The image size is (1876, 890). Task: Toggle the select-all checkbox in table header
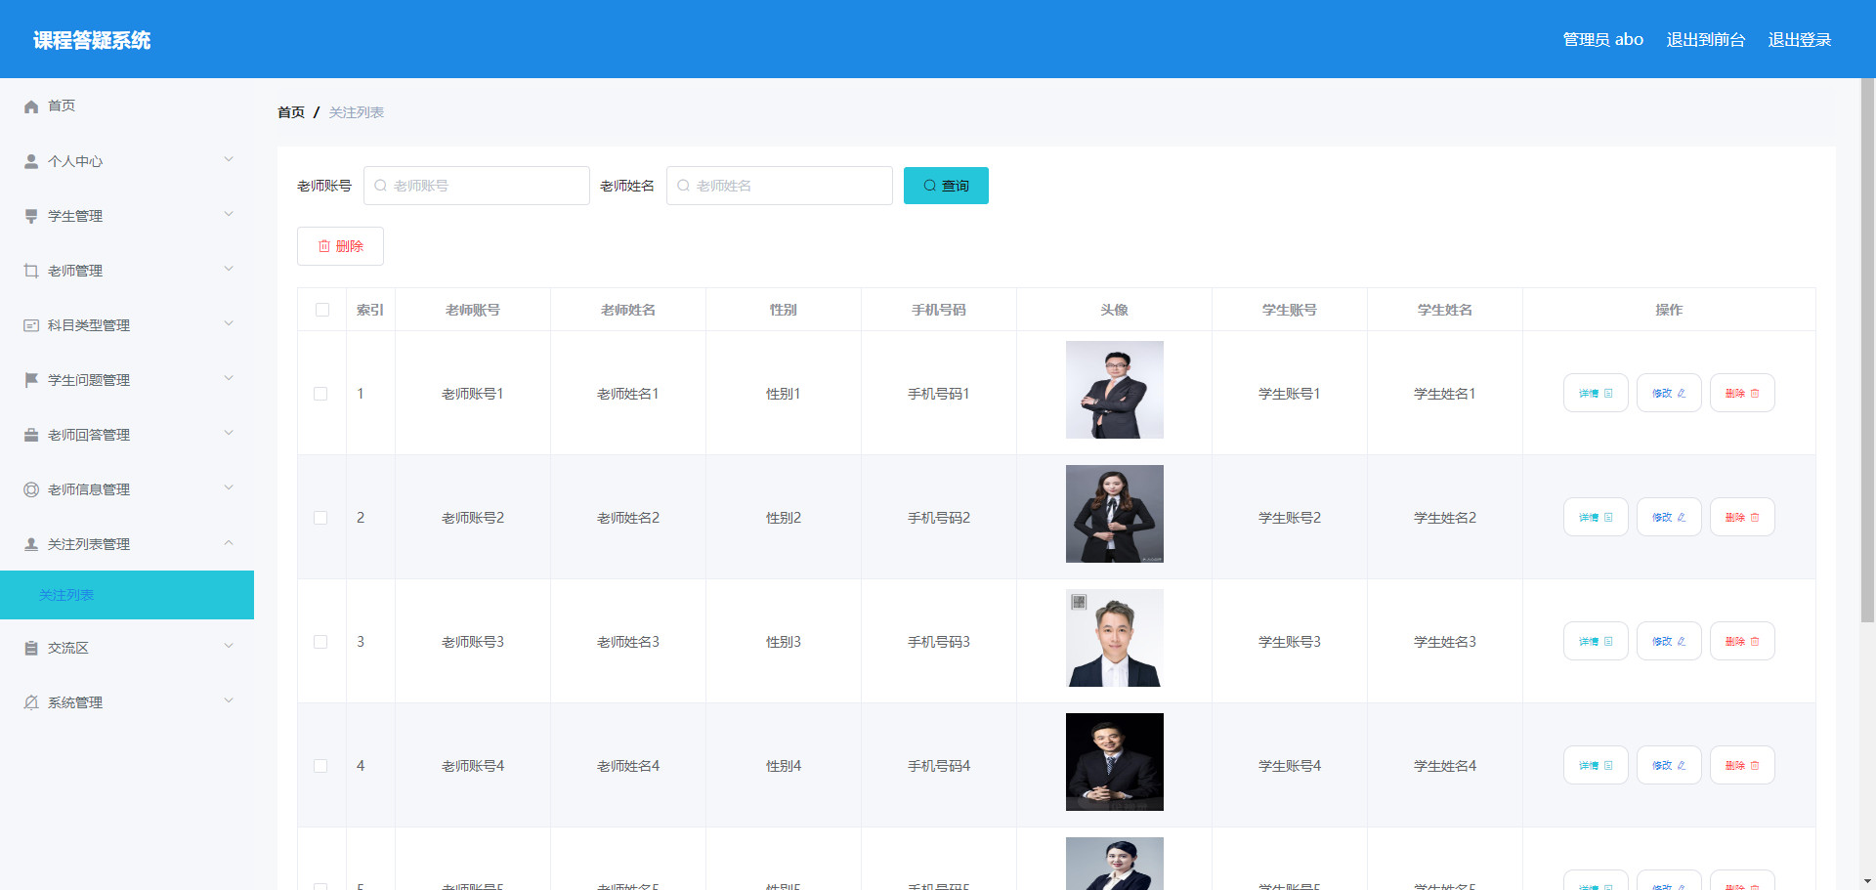click(322, 310)
